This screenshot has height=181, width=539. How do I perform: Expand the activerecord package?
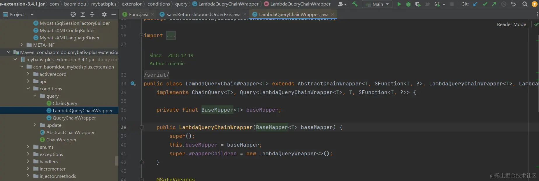click(28, 74)
